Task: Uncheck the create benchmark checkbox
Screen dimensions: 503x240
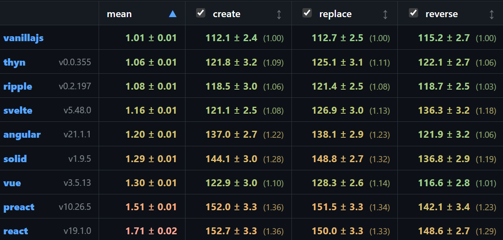Action: [200, 13]
